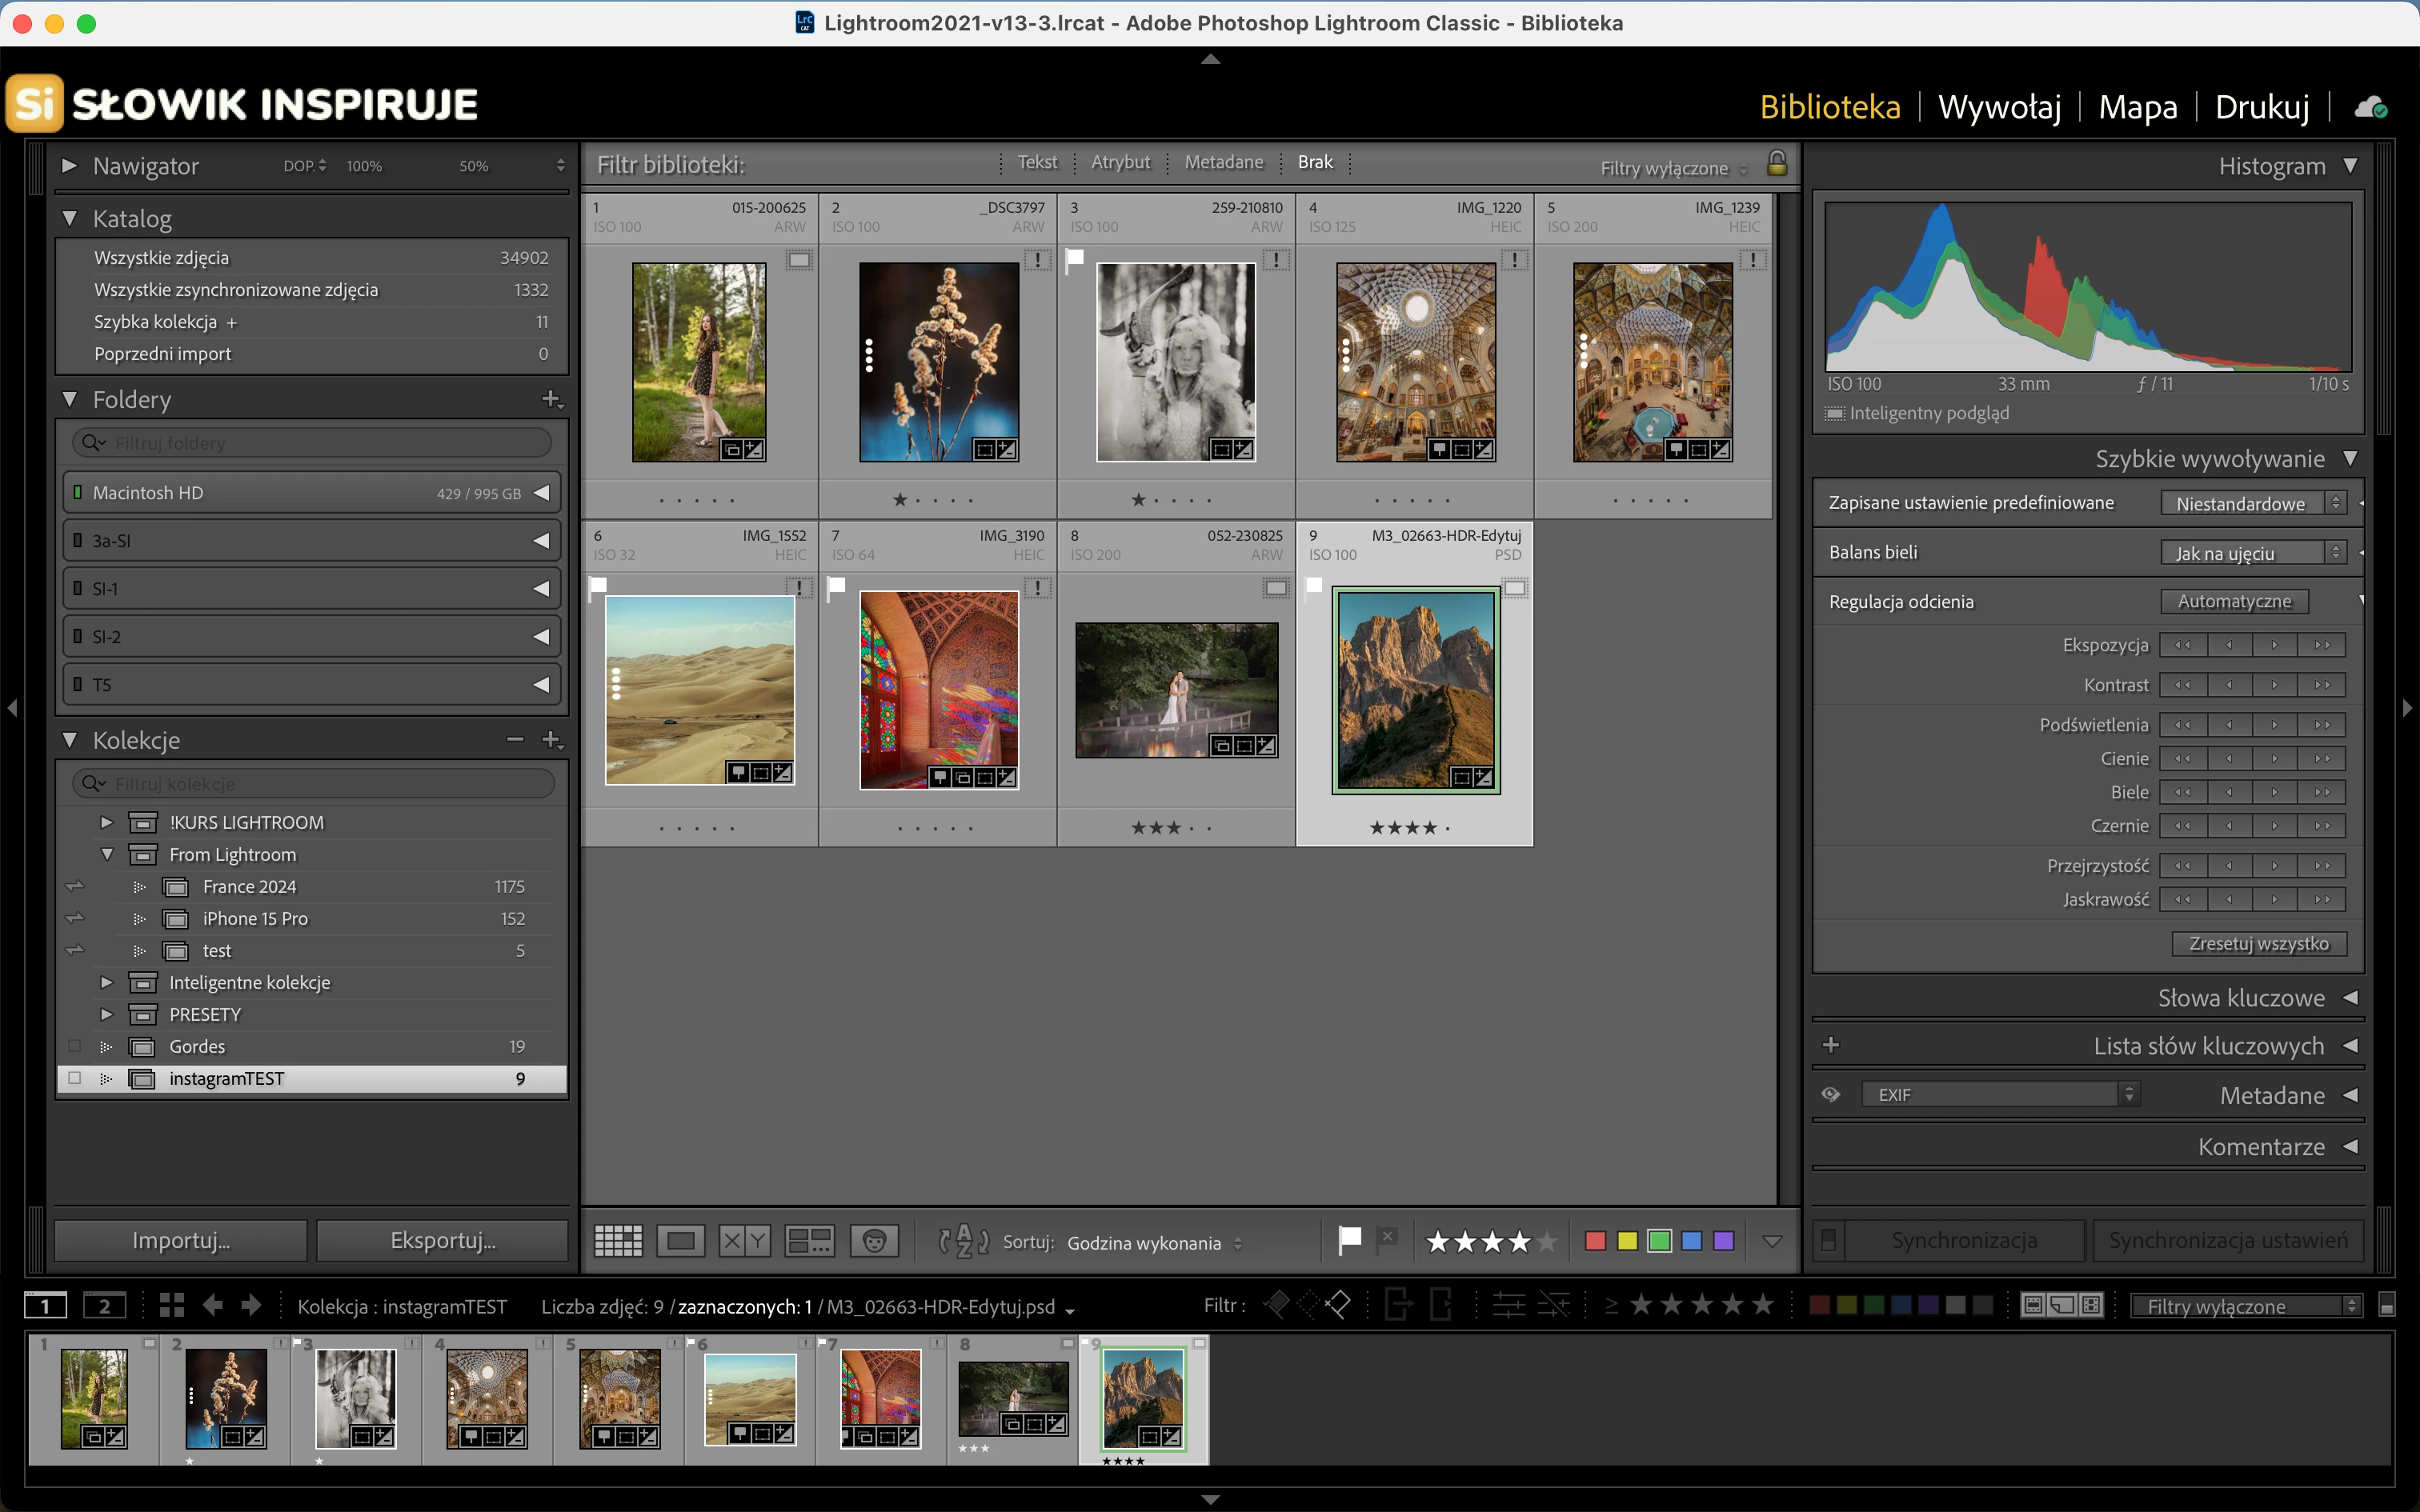Open People view face icon
Screen dimensions: 2420x1512
(874, 1241)
